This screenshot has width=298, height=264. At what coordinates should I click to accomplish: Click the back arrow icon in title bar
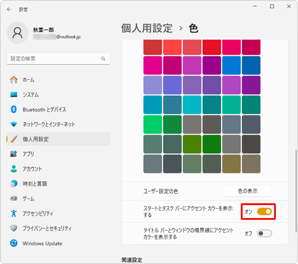coord(9,10)
